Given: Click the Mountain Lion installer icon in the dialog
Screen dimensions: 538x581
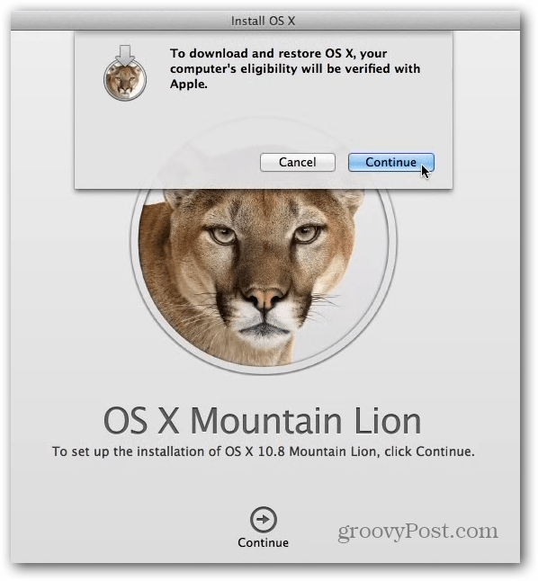Looking at the screenshot, I should 125,74.
